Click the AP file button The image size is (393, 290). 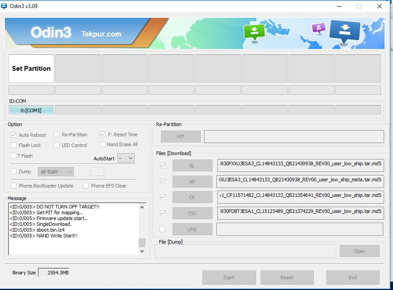point(192,182)
